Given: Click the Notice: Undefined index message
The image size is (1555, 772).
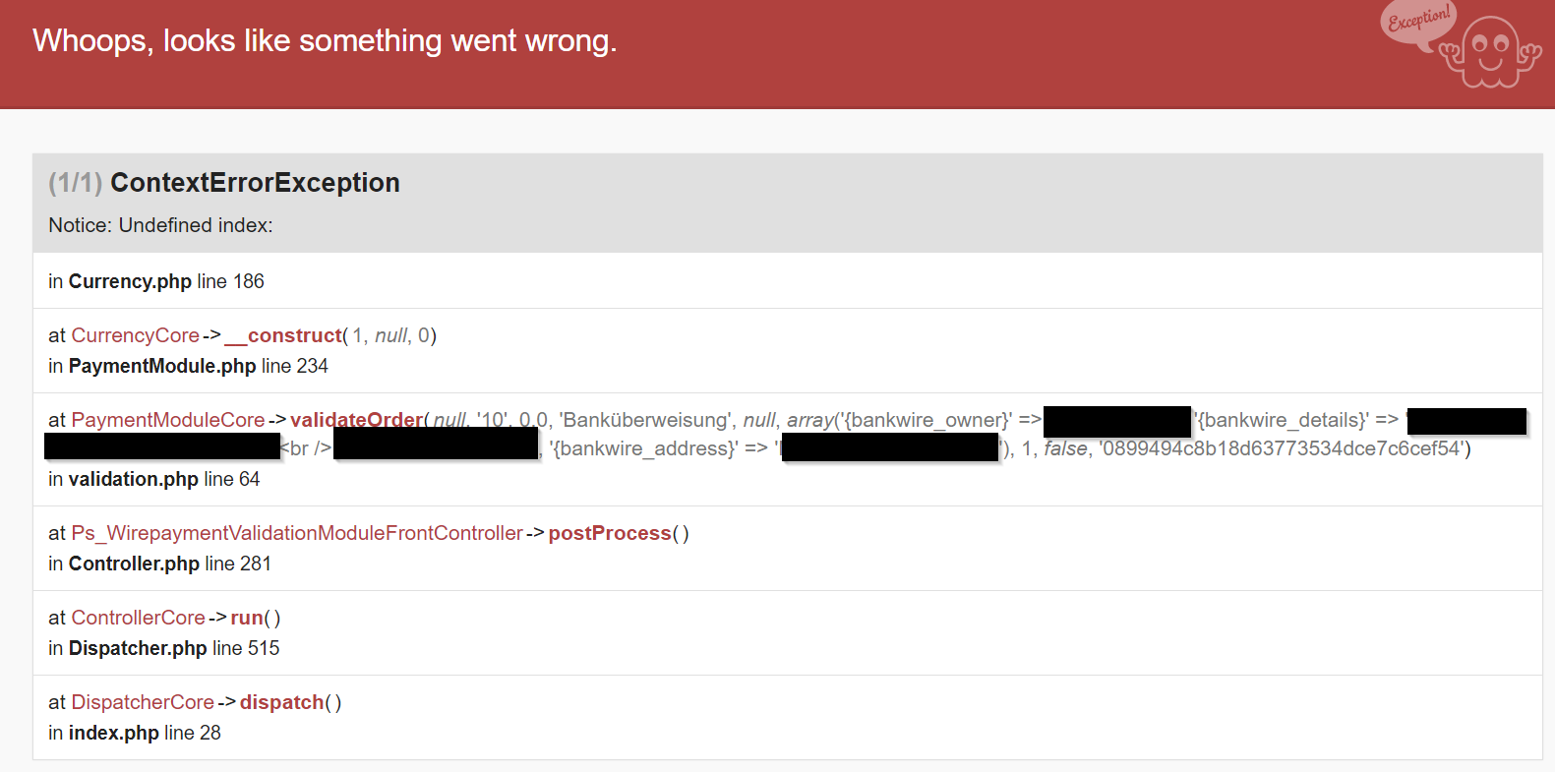Looking at the screenshot, I should pos(160,225).
